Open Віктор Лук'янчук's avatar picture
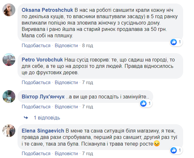Screen dimensions: 194x158 click(9, 96)
